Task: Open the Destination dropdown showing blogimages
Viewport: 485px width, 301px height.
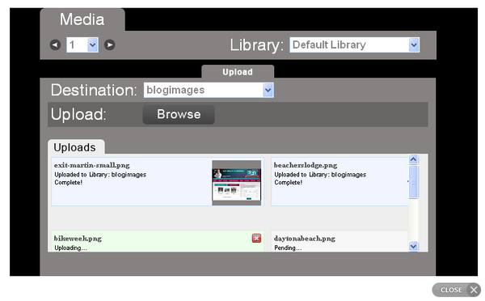Action: (209, 90)
